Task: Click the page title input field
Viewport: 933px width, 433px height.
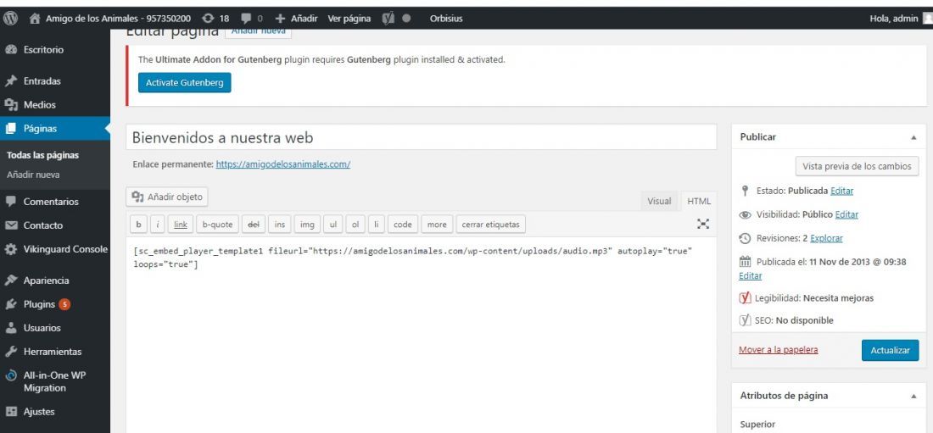Action: [x=422, y=137]
